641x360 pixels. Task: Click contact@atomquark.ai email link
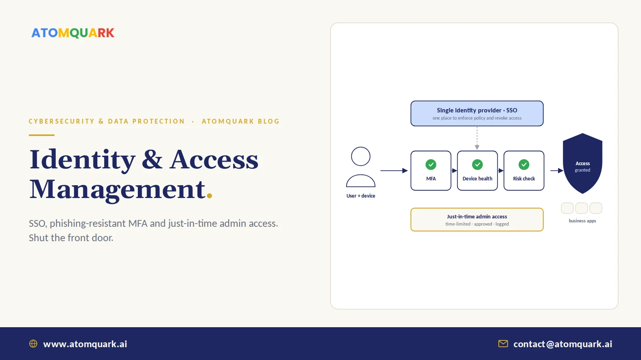[x=563, y=344]
